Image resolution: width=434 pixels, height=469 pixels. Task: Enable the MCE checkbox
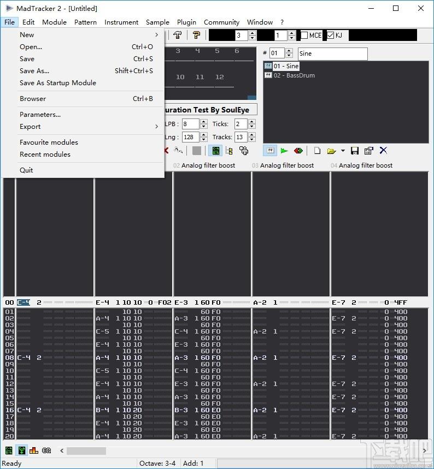(x=304, y=35)
